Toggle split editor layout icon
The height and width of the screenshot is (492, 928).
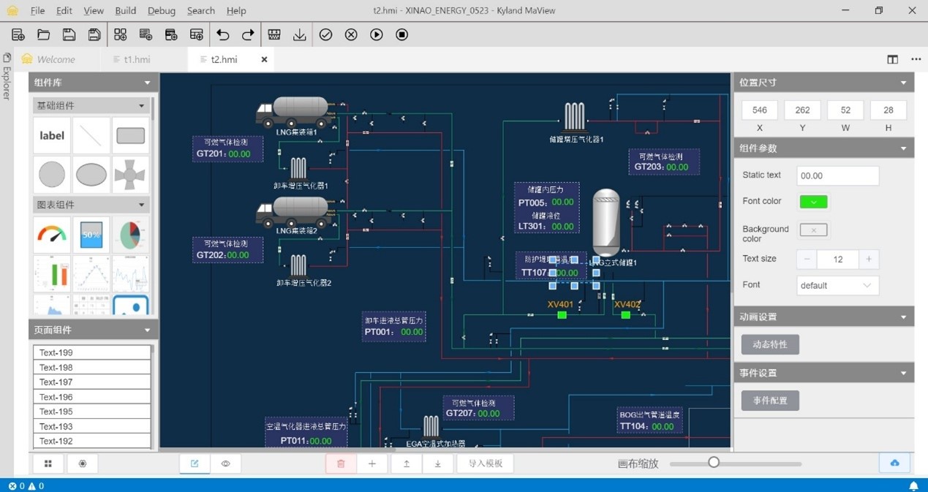(892, 59)
